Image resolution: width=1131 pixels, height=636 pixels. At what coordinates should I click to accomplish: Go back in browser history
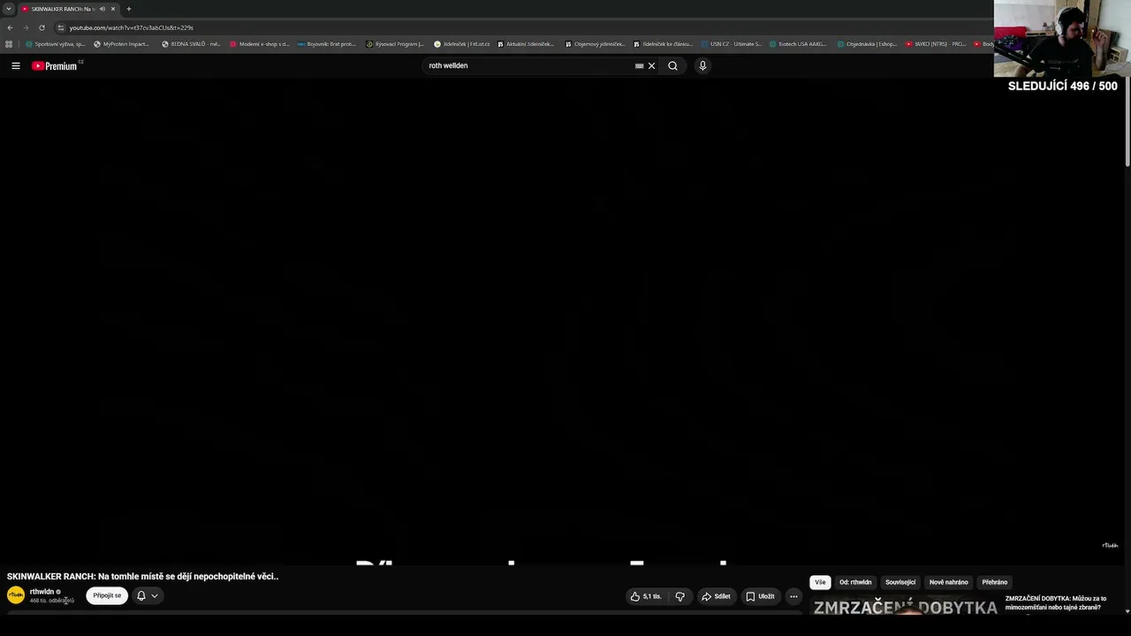pyautogui.click(x=10, y=27)
